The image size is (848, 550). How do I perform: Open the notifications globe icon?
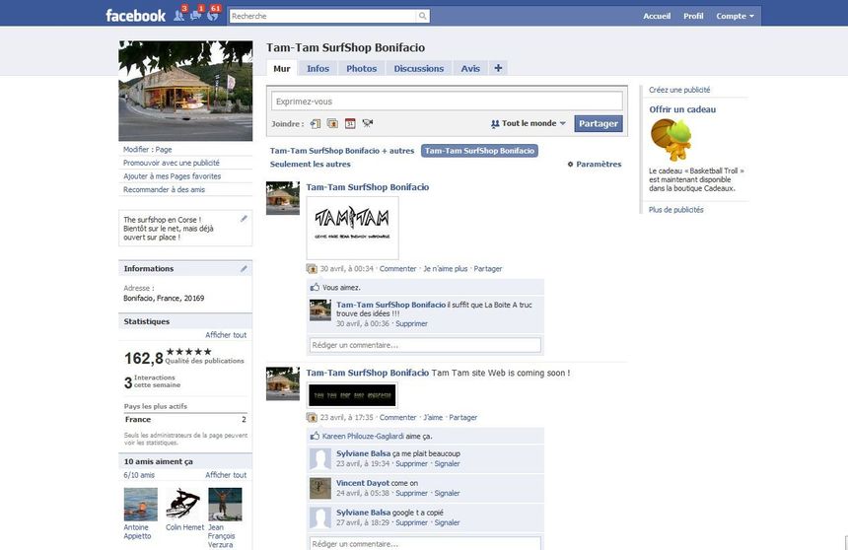(x=213, y=15)
